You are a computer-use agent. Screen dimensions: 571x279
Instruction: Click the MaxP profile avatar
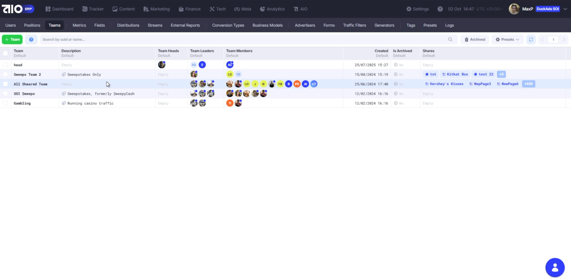[514, 9]
